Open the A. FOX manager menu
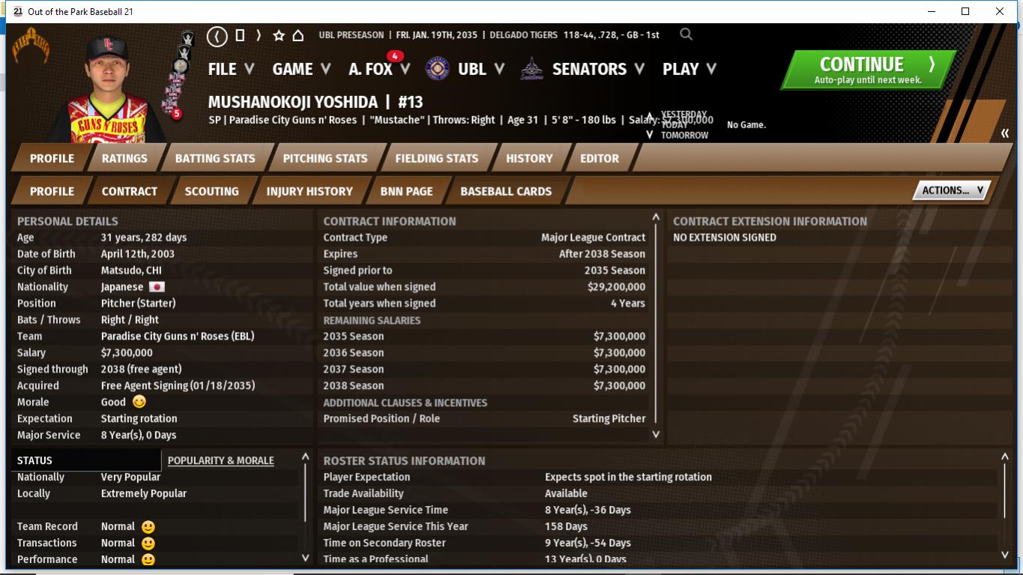The width and height of the screenshot is (1023, 575). click(379, 69)
